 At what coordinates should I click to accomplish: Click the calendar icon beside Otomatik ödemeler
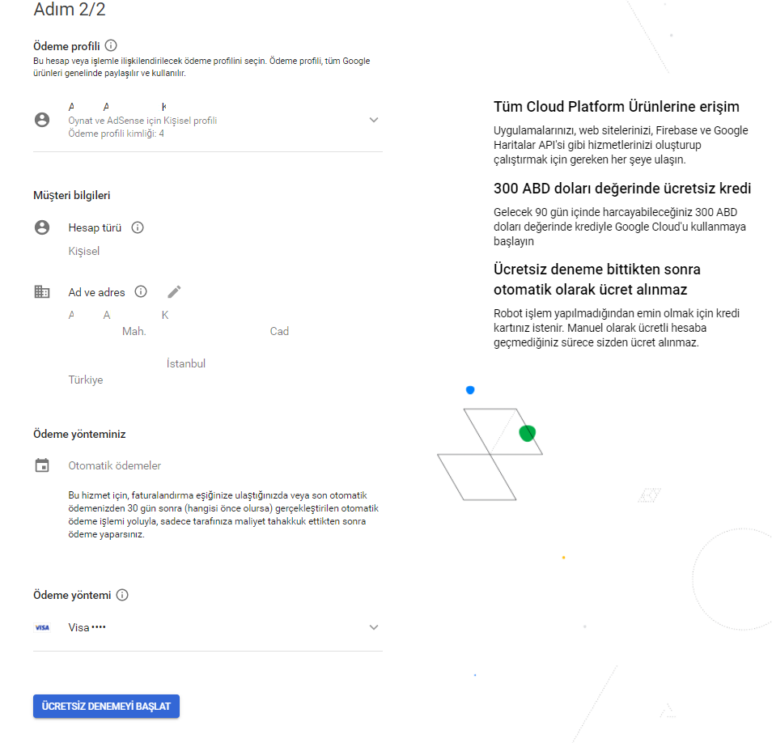coord(42,465)
